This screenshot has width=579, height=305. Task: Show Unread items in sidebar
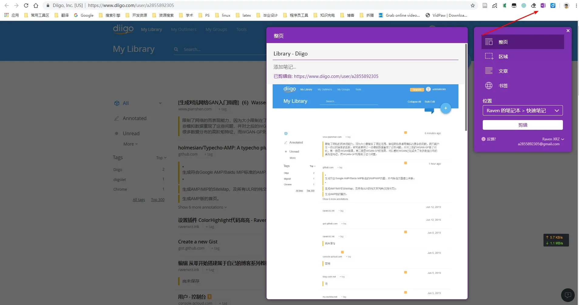click(x=131, y=133)
